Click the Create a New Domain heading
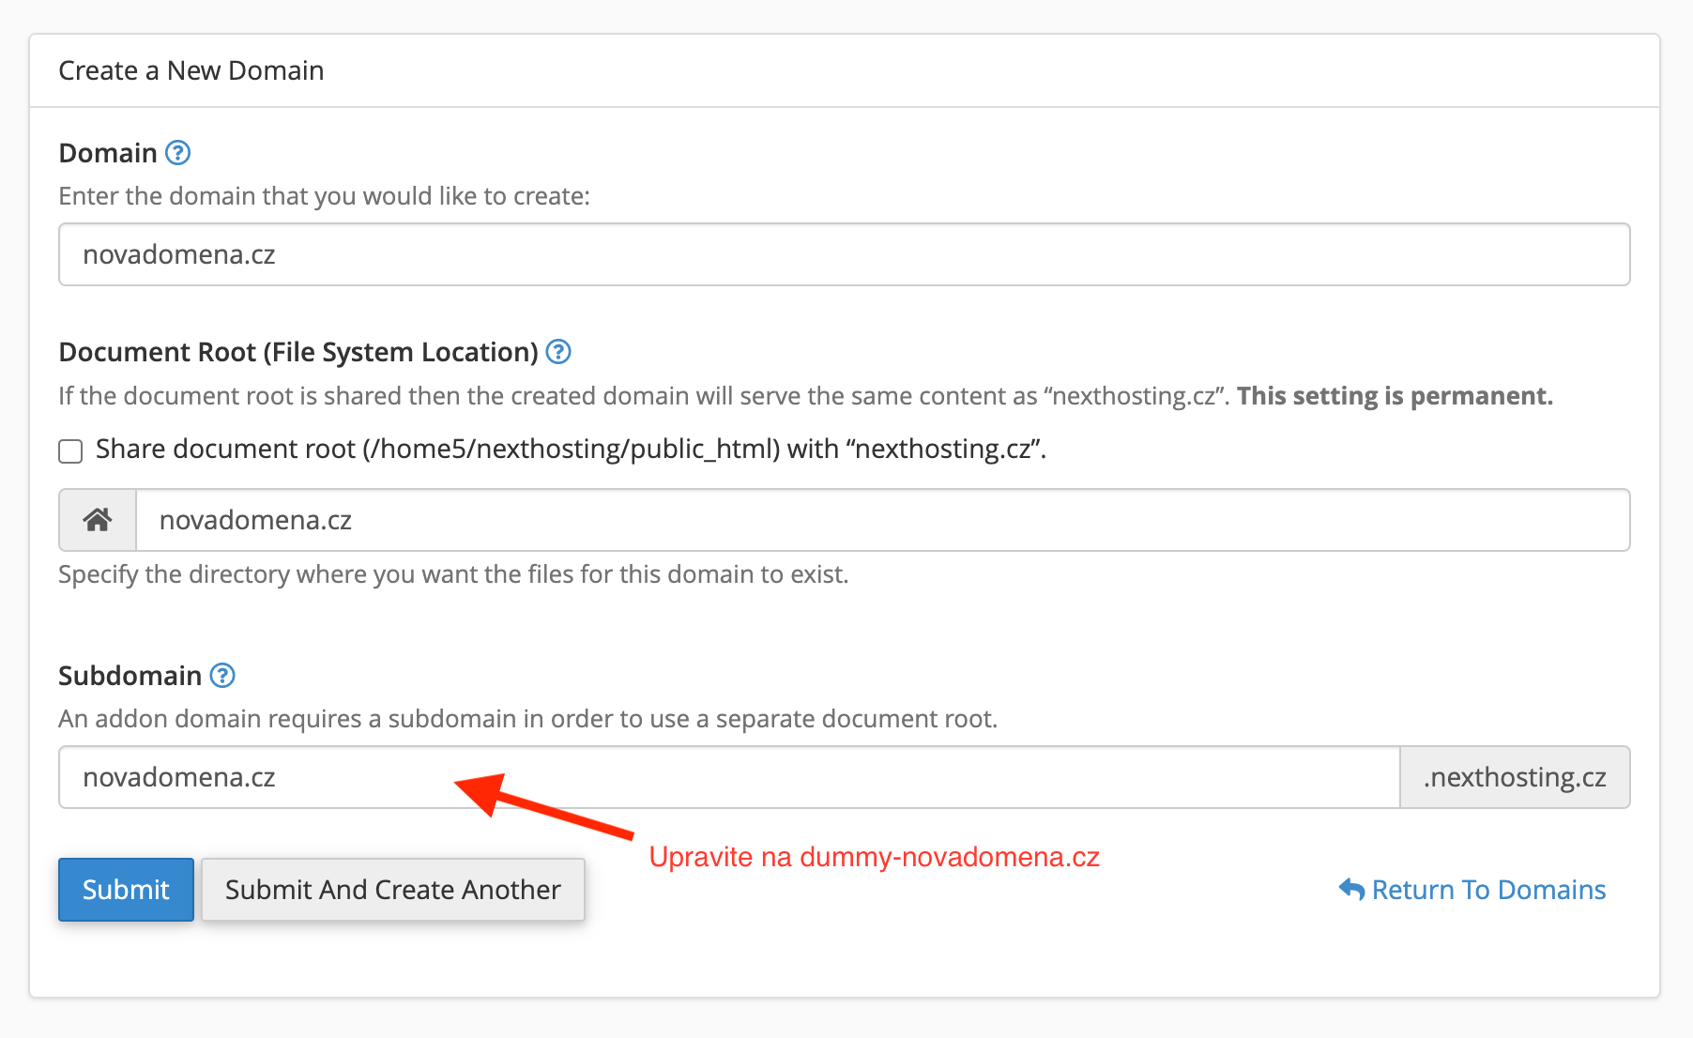This screenshot has height=1038, width=1693. pos(191,70)
